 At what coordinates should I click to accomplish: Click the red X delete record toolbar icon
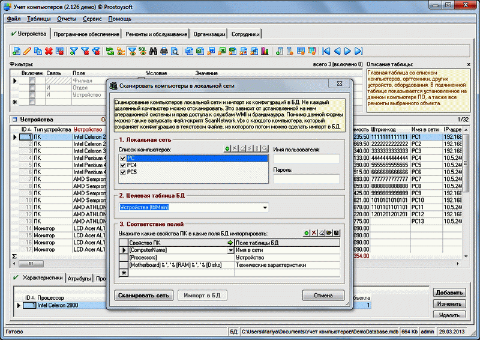[x=49, y=51]
